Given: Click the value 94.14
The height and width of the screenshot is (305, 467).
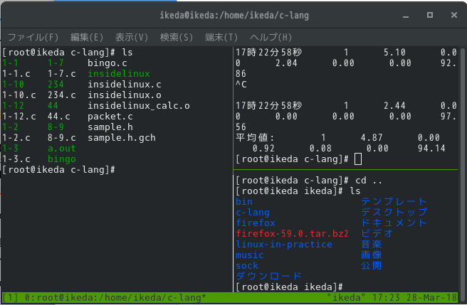Looking at the screenshot, I should tap(431, 148).
